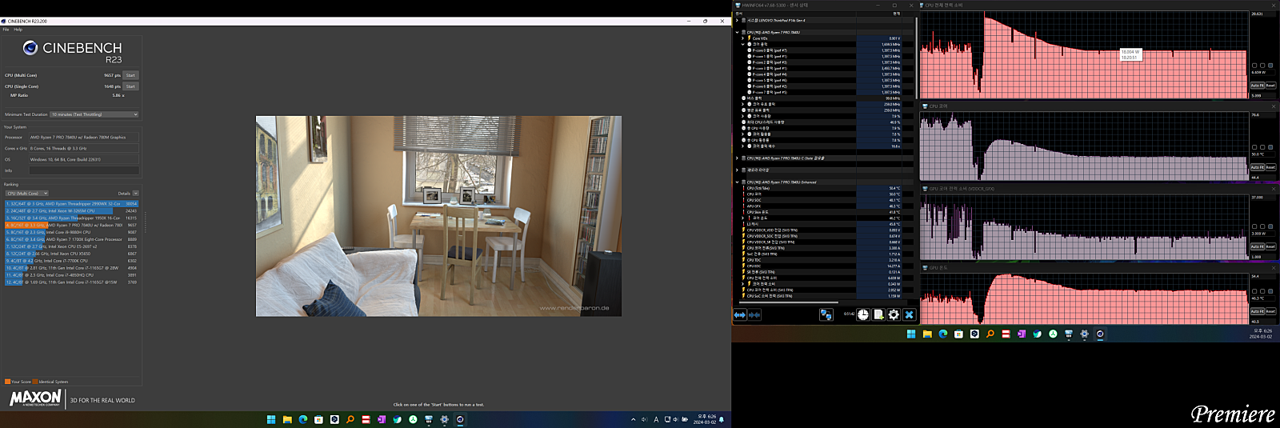
Task: Open HWiNFO sensor settings gear icon
Action: pyautogui.click(x=894, y=315)
